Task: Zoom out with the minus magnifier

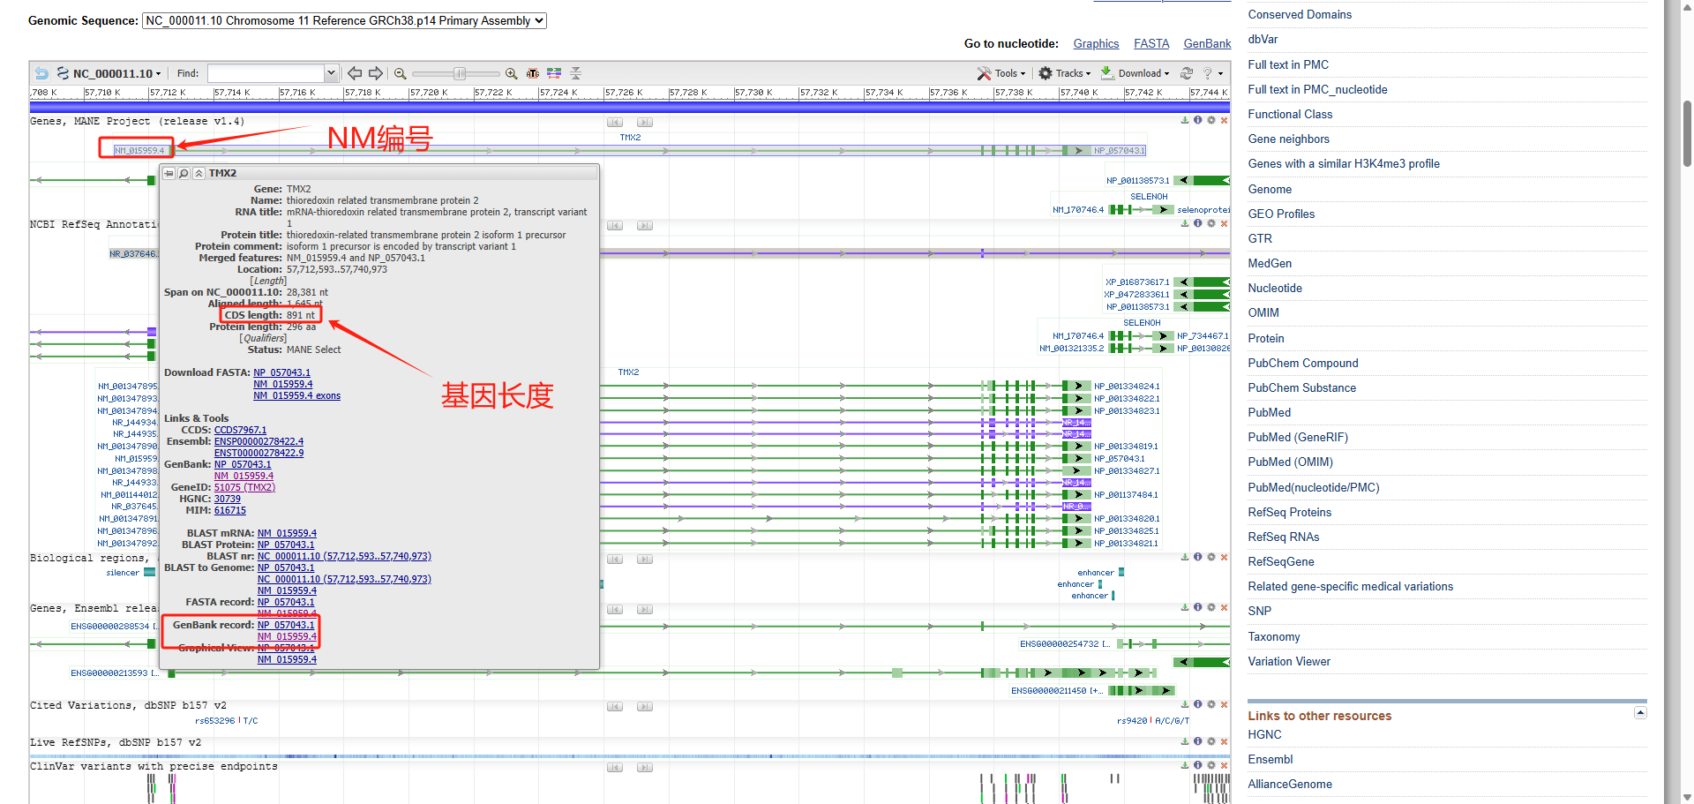Action: coord(401,73)
